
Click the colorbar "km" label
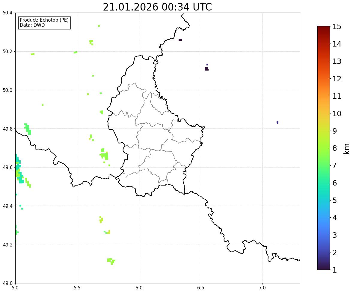(346, 149)
